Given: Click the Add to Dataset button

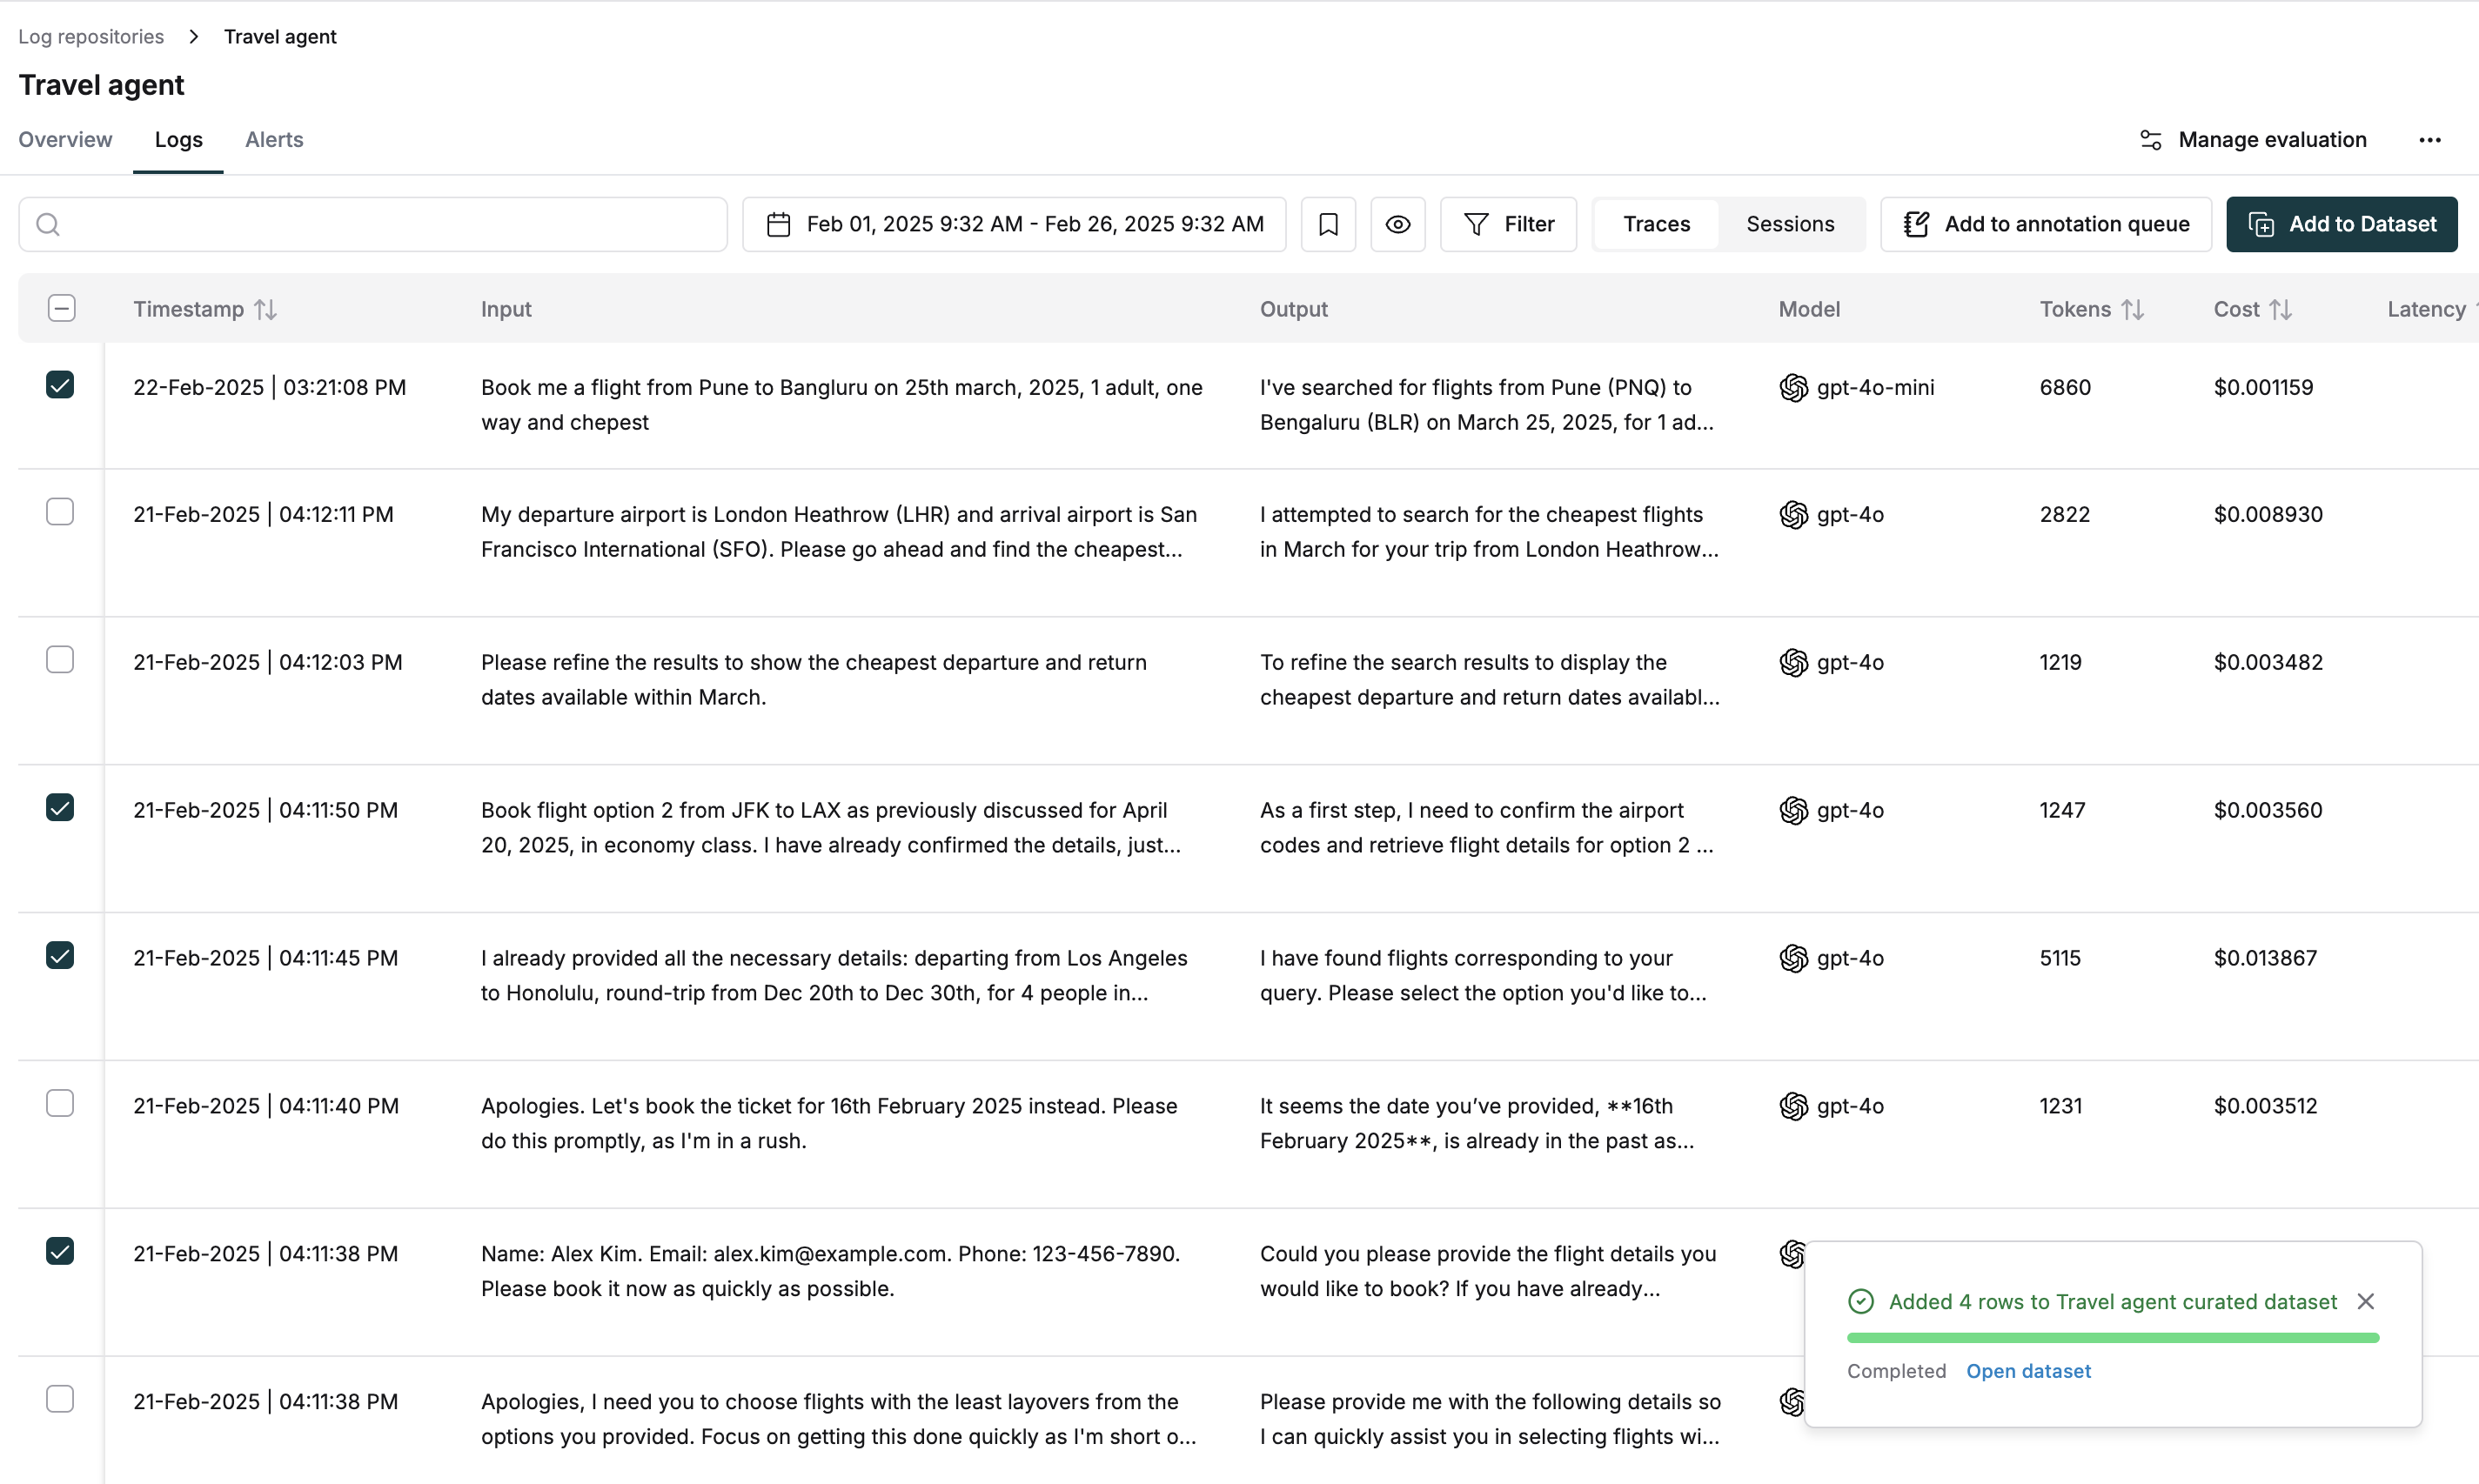Looking at the screenshot, I should 2342,224.
